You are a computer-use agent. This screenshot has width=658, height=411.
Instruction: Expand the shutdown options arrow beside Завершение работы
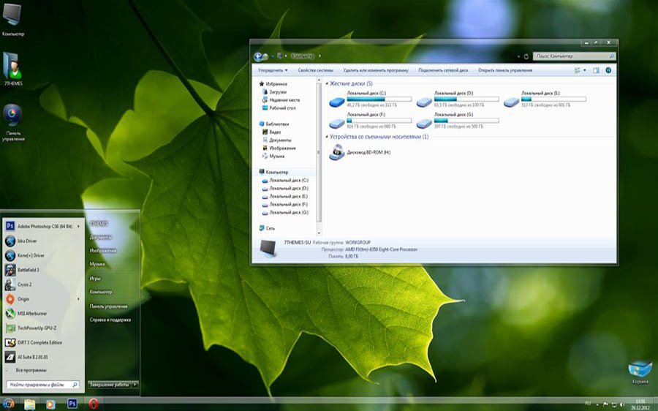(x=135, y=384)
